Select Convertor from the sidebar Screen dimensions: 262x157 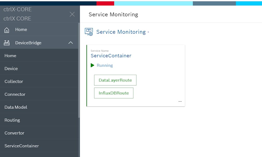coord(14,133)
